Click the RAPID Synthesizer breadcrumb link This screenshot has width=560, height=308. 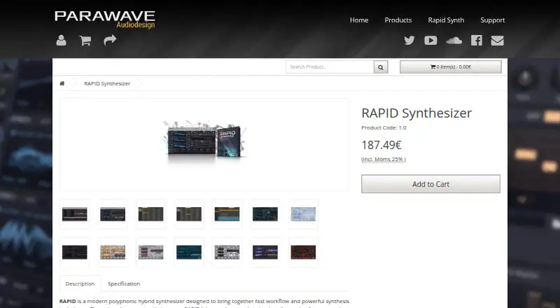pyautogui.click(x=107, y=83)
